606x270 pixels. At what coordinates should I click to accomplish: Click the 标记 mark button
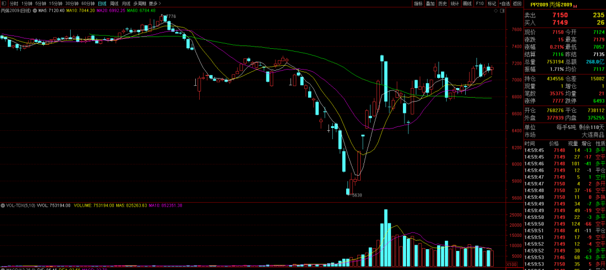tap(492, 3)
